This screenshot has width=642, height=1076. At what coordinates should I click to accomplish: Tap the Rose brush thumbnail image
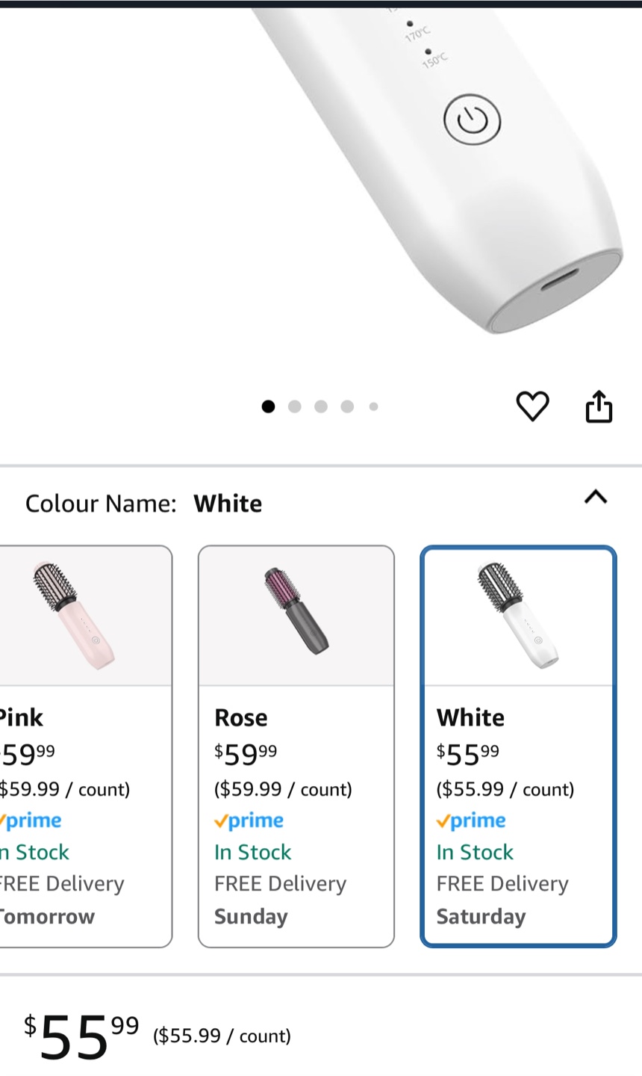[296, 616]
